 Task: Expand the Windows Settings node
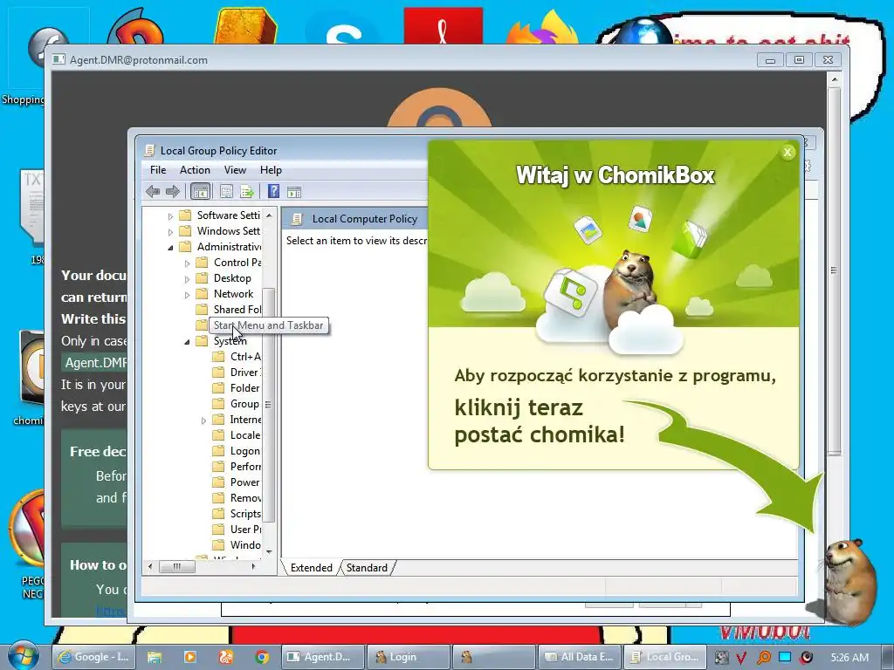tap(170, 232)
